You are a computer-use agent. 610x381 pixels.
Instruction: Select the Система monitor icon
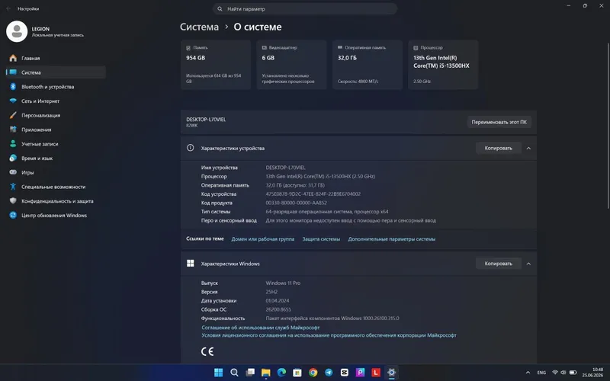[13, 72]
